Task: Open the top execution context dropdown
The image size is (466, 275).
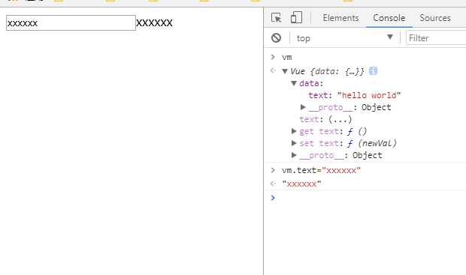Action: 345,38
